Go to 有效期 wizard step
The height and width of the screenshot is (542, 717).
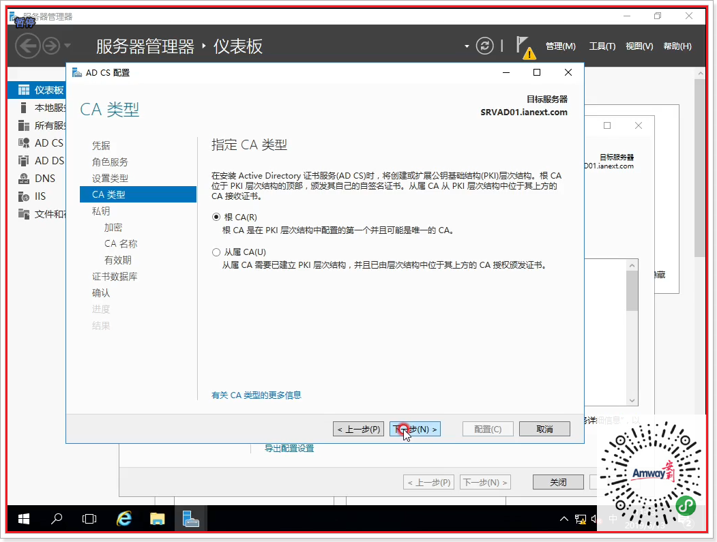point(118,260)
